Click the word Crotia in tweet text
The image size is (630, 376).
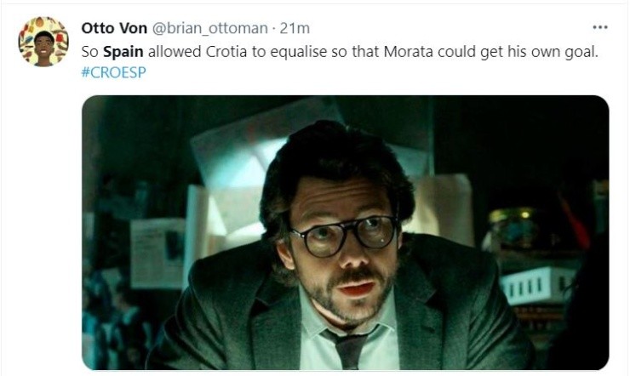[226, 52]
